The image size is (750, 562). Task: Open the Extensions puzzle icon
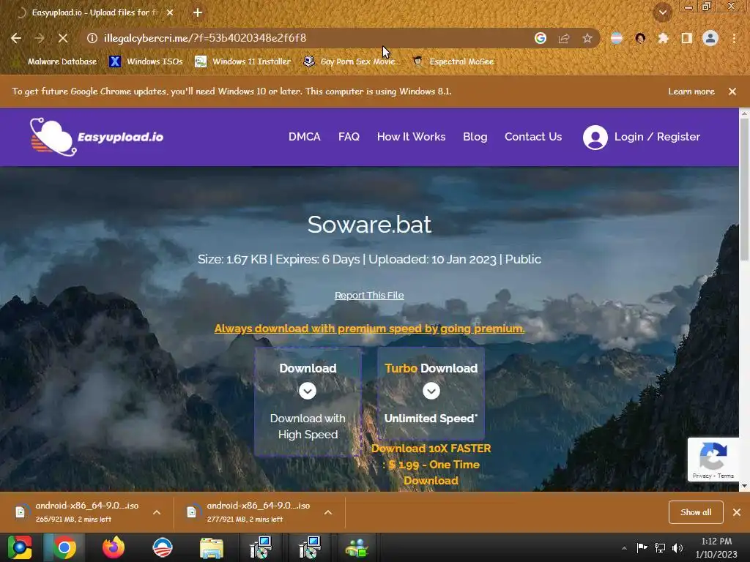[663, 38]
